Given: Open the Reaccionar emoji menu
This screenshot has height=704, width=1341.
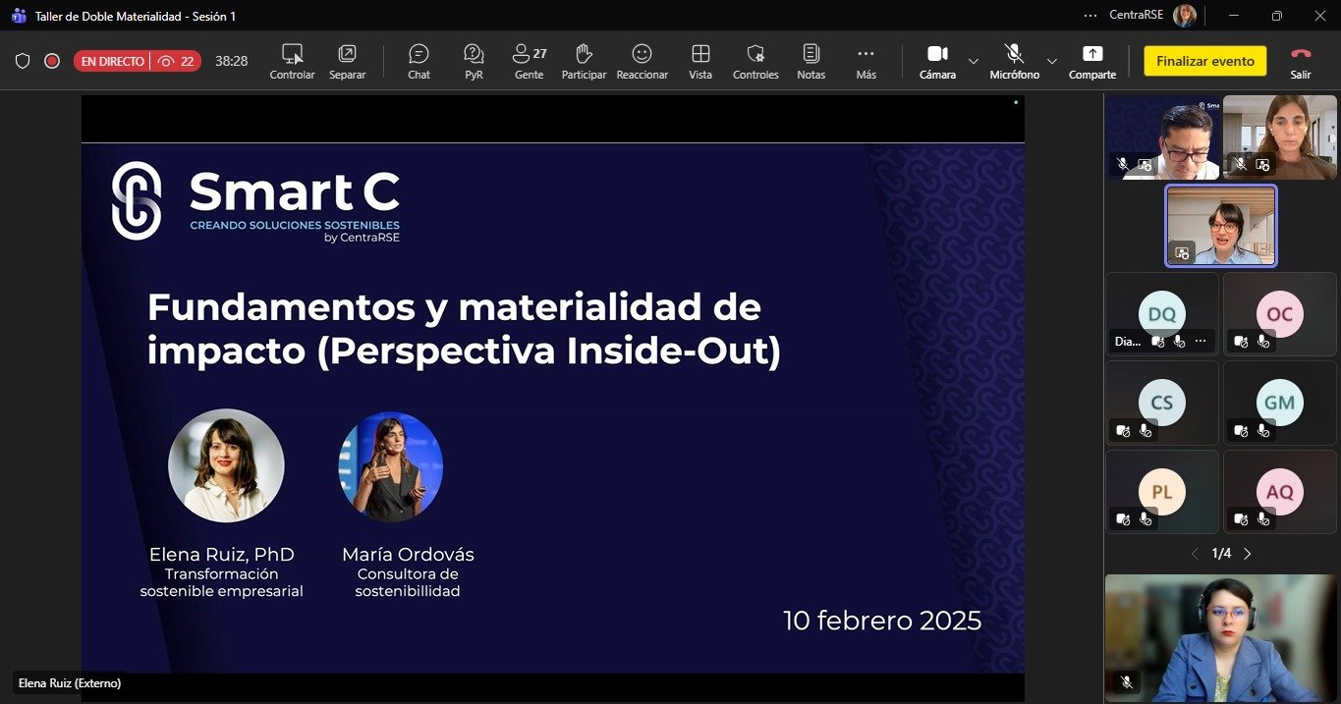Looking at the screenshot, I should 642,61.
